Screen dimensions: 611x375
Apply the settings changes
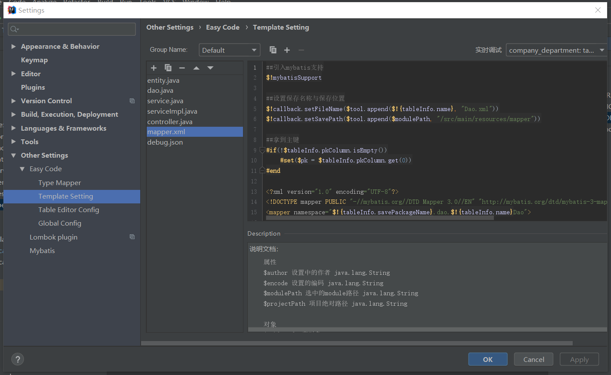coord(579,359)
